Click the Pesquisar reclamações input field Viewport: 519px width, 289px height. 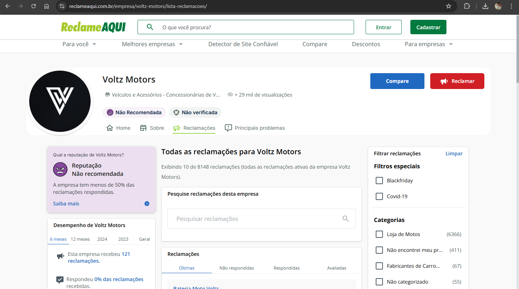tap(262, 219)
